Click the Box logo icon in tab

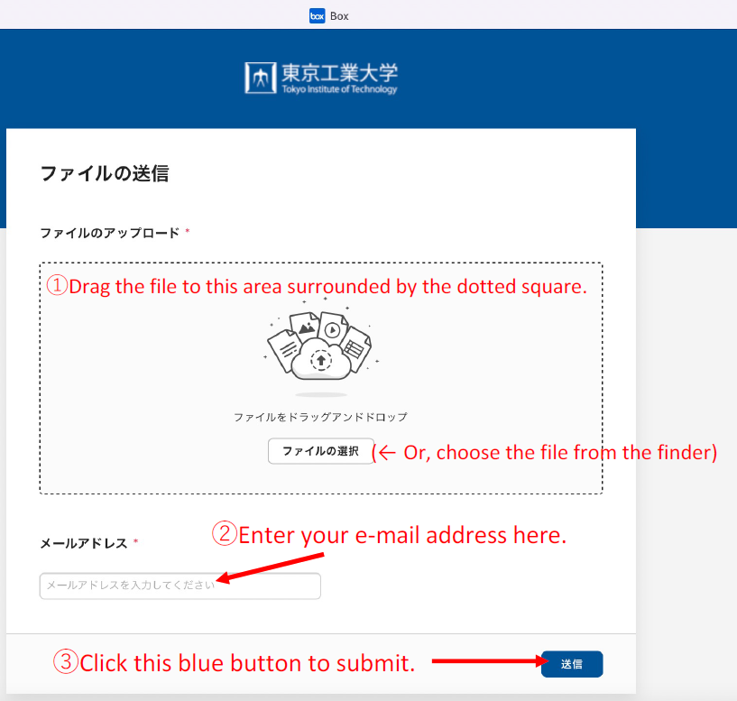(317, 16)
